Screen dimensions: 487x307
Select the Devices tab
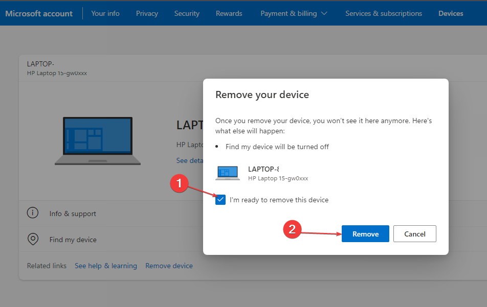(451, 13)
